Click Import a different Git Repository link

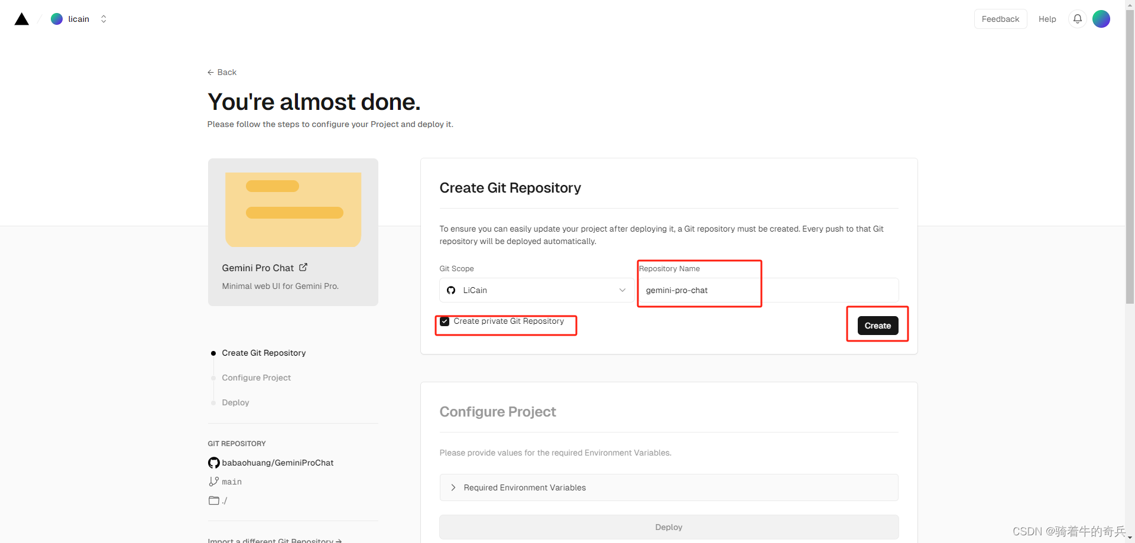click(x=274, y=540)
